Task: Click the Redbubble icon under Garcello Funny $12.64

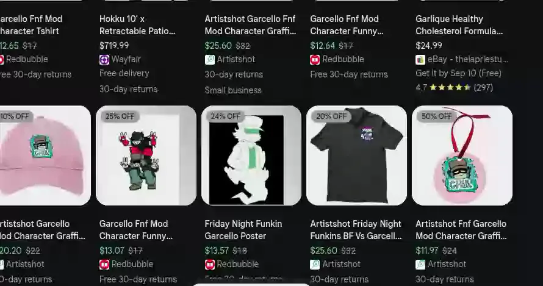Action: pos(315,60)
